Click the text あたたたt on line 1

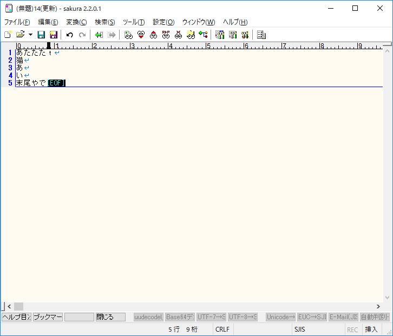34,53
